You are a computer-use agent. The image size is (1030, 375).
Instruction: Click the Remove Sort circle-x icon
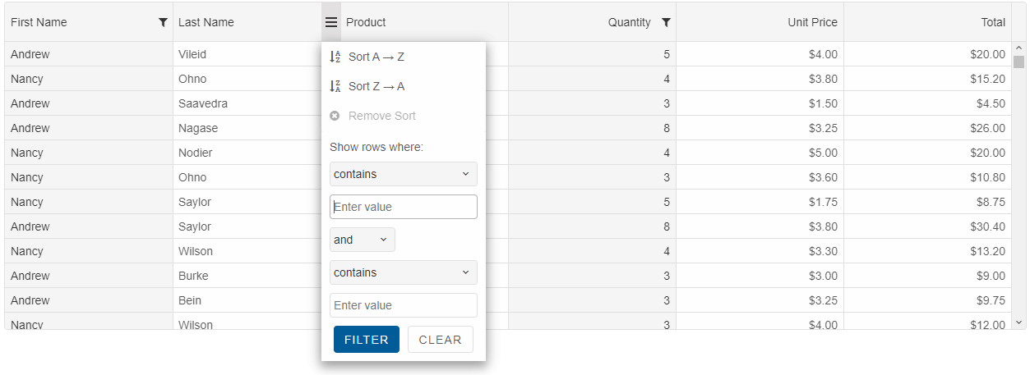tap(335, 116)
